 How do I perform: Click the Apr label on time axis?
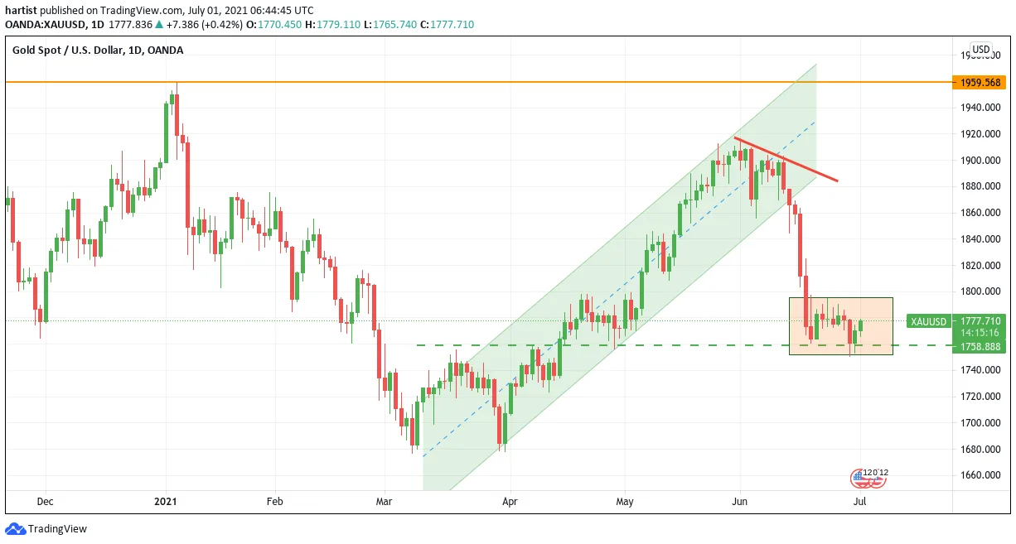pyautogui.click(x=510, y=502)
